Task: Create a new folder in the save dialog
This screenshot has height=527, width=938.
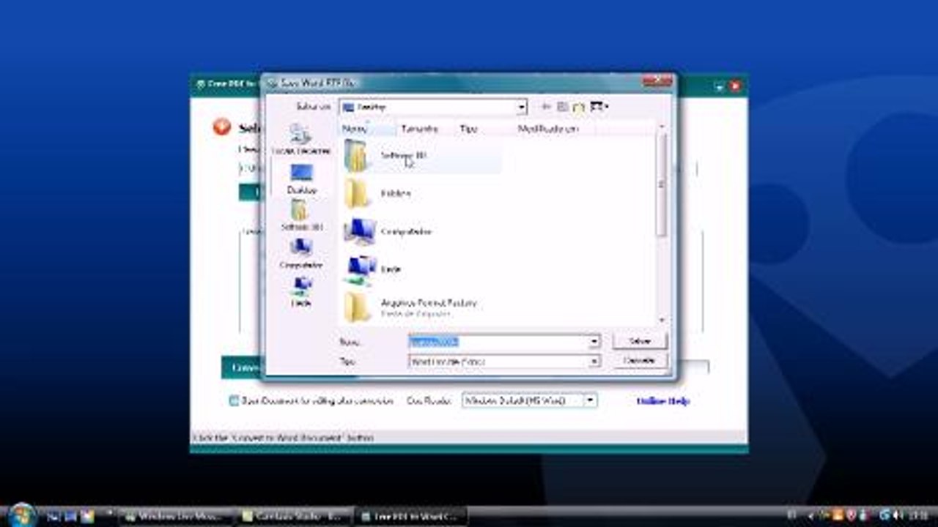Action: coord(579,107)
